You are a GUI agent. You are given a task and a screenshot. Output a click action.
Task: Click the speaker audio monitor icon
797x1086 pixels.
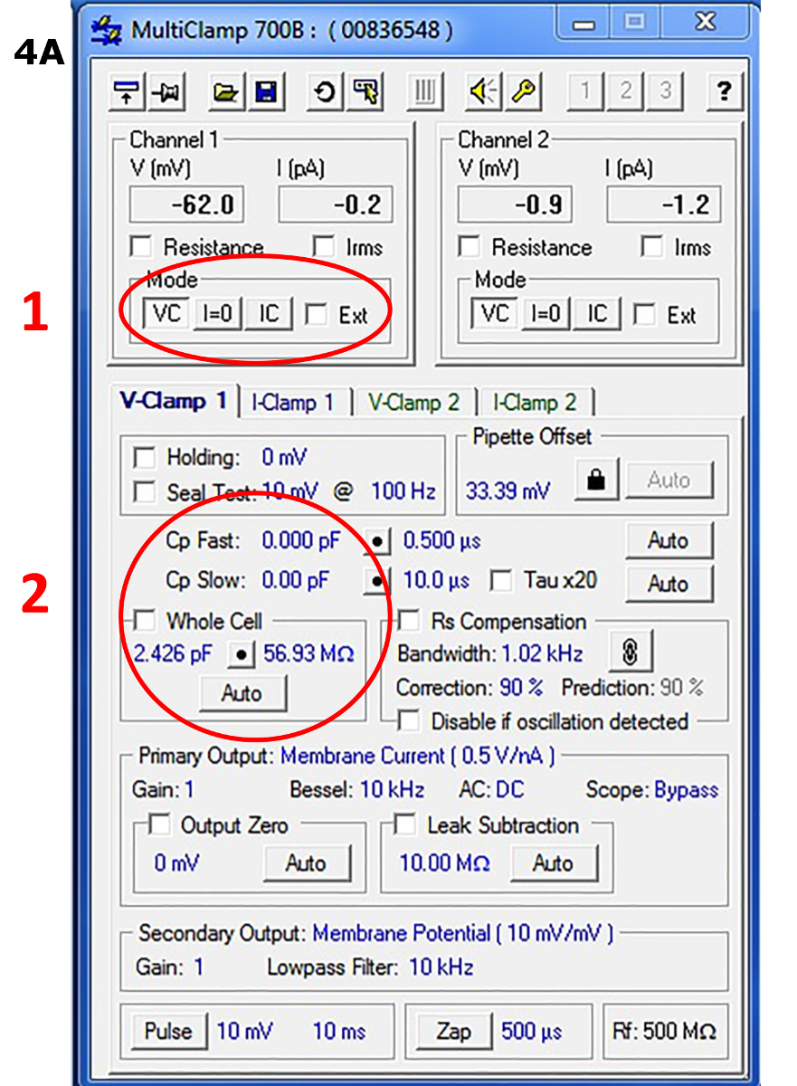point(485,90)
